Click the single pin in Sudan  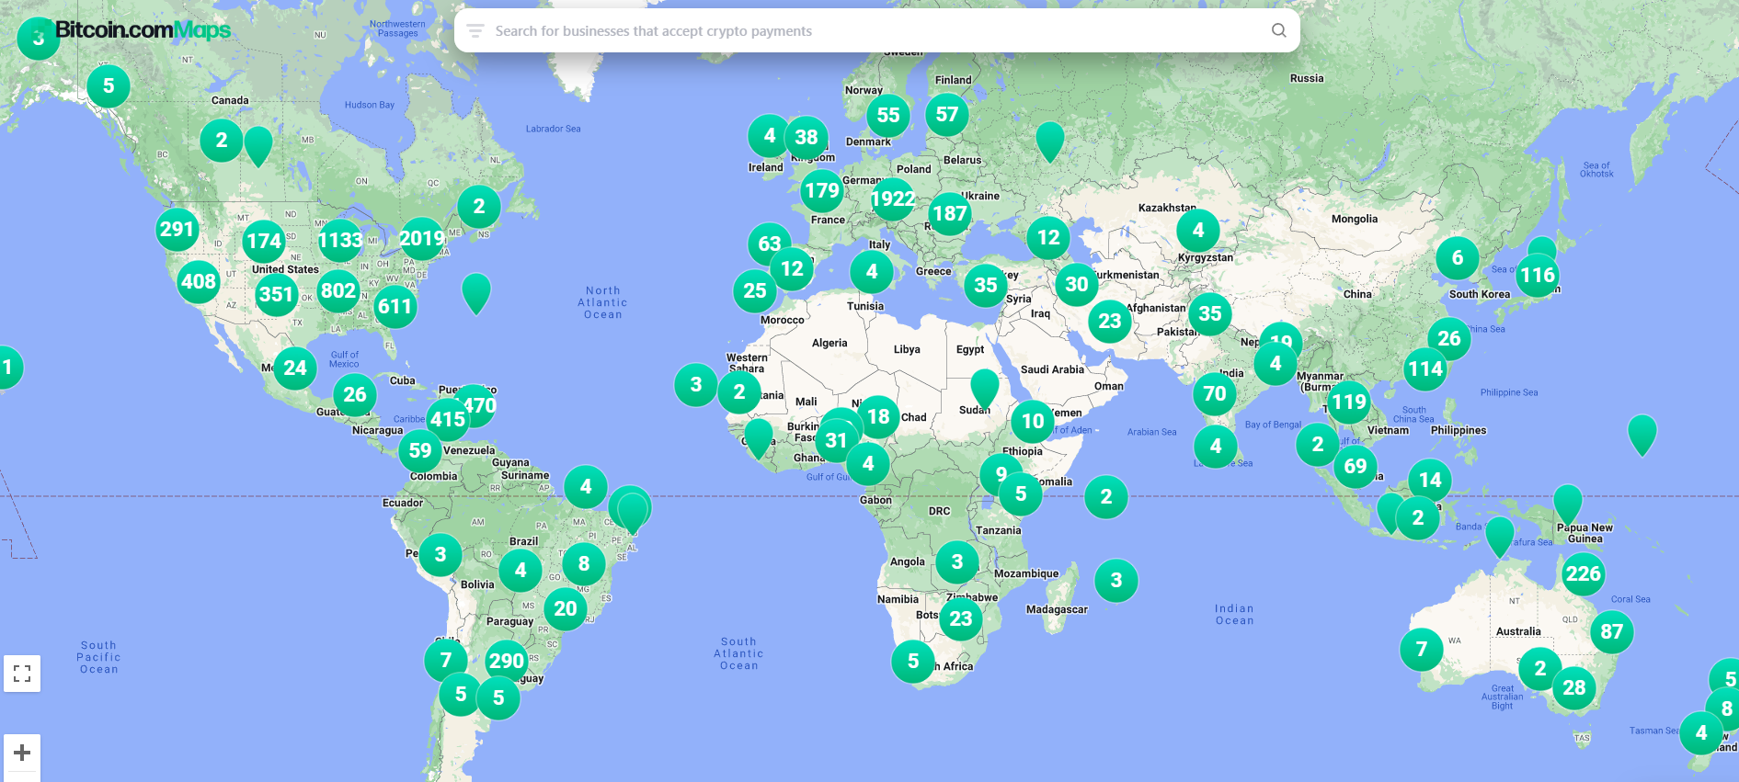[985, 388]
